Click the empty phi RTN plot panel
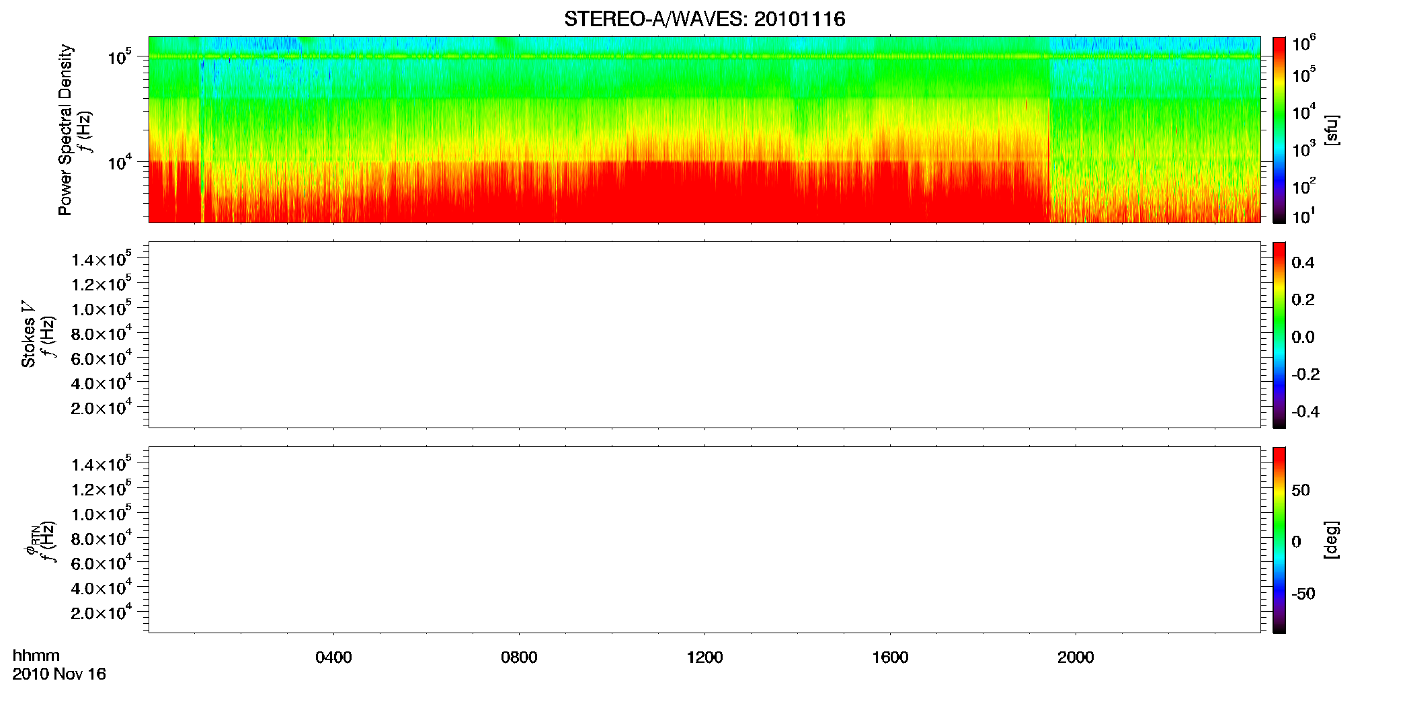Viewport: 1409px width, 726px height. pos(704,540)
